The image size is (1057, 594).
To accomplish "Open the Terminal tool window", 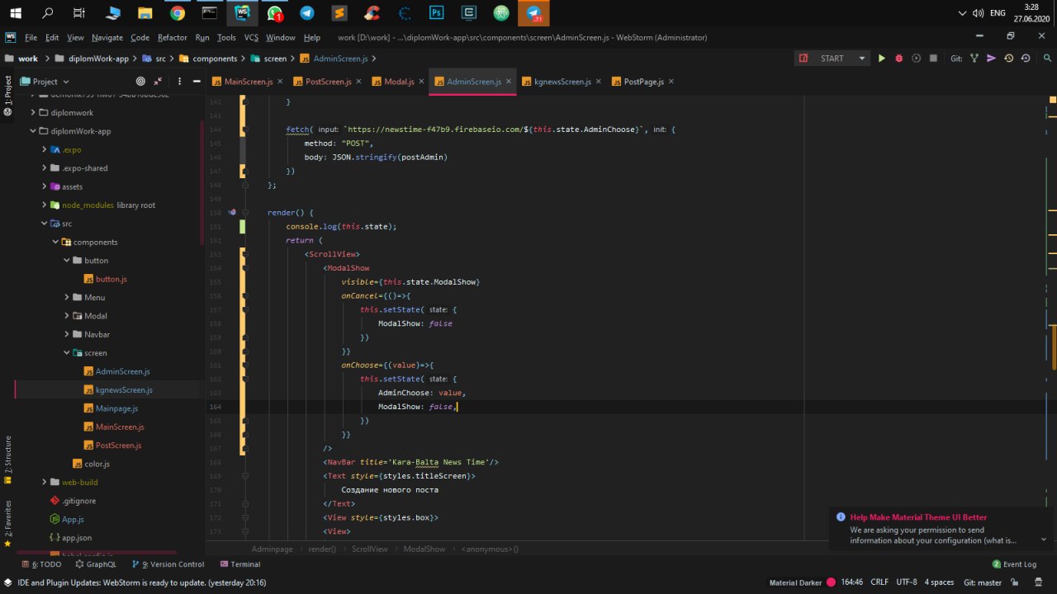I will point(240,564).
